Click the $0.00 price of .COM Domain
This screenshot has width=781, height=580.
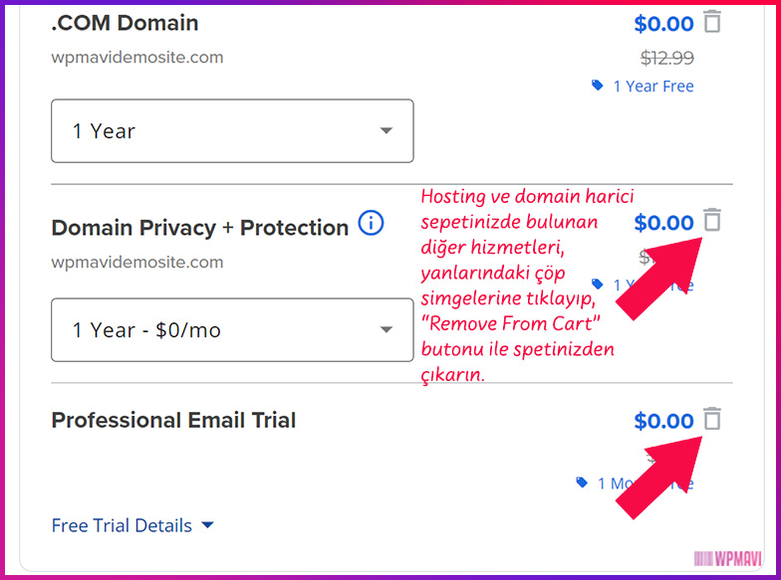coord(663,23)
